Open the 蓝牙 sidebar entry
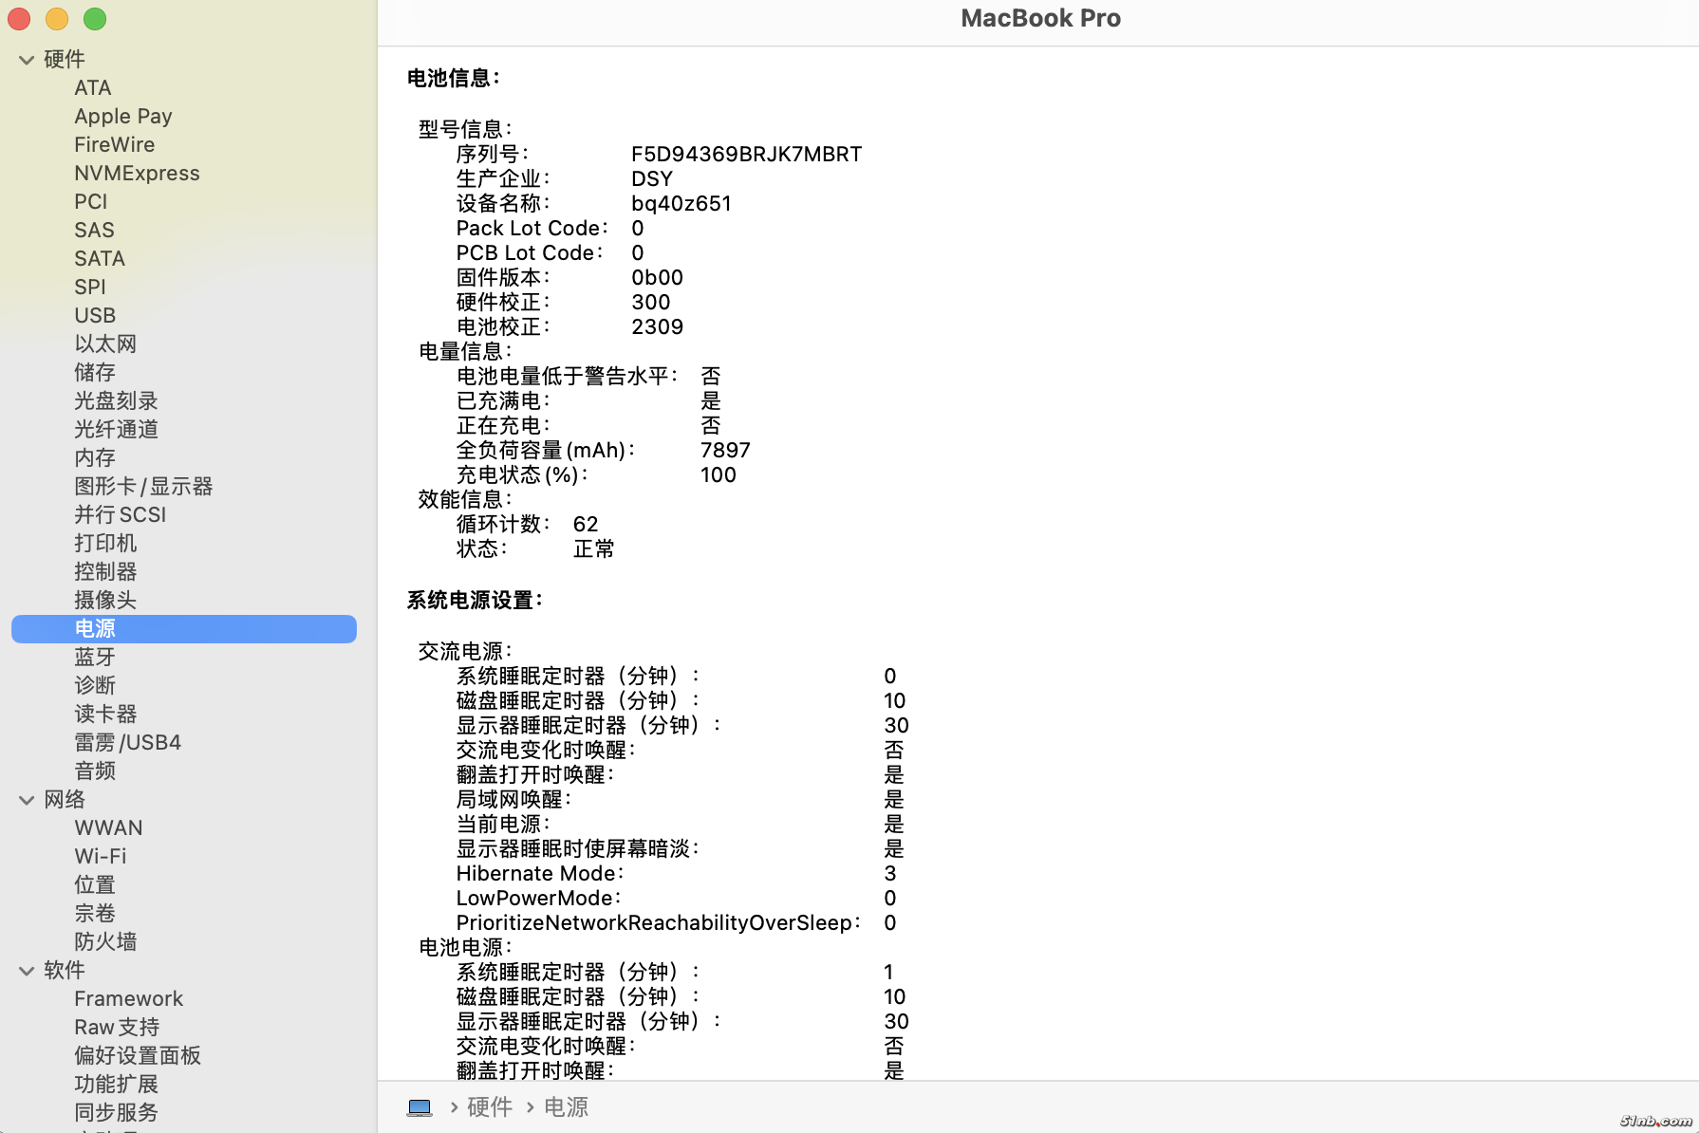The height and width of the screenshot is (1133, 1699). coord(95,657)
